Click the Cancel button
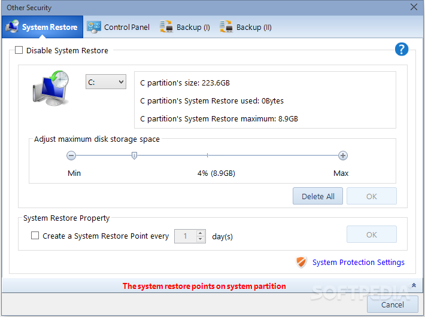The image size is (425, 317). click(x=393, y=304)
